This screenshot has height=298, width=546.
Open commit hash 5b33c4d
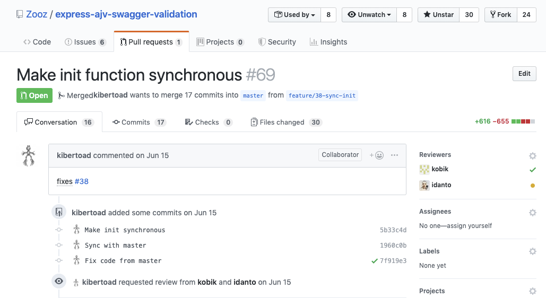click(393, 230)
